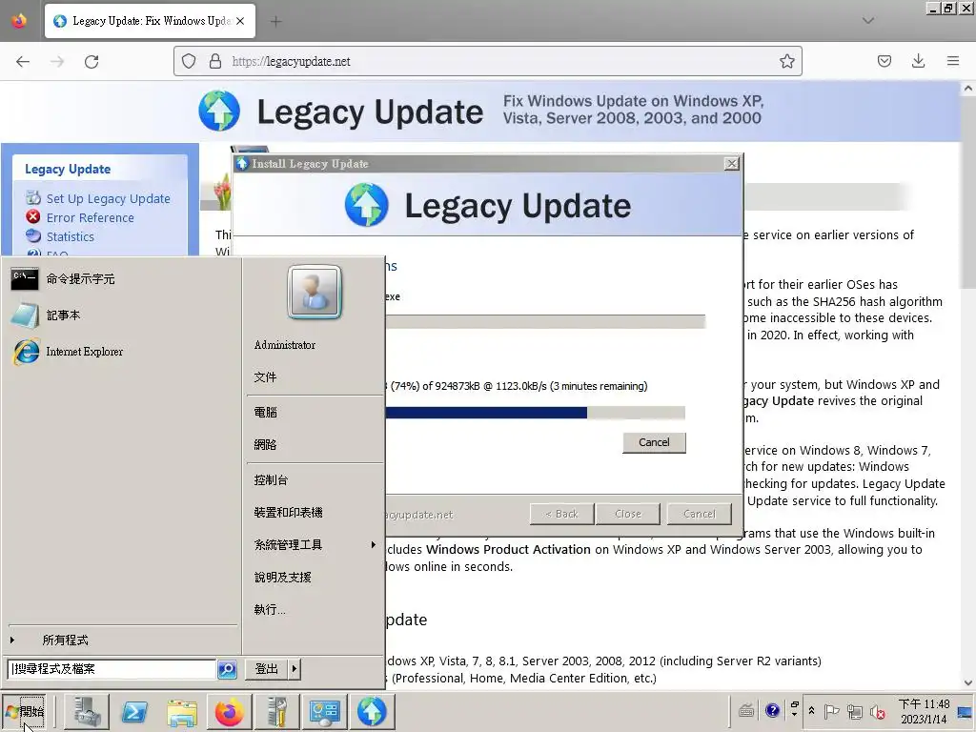Click the blue help icon in tray

[x=772, y=710]
